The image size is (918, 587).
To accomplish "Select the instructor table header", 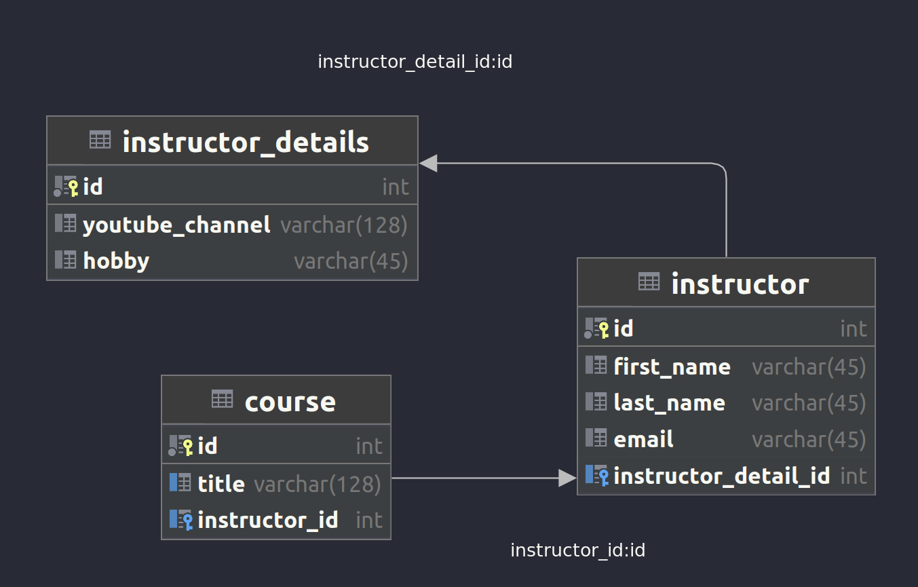I will point(726,282).
